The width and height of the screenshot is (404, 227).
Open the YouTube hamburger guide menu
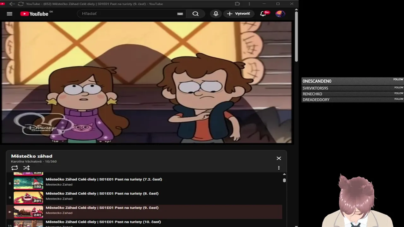[x=9, y=14]
